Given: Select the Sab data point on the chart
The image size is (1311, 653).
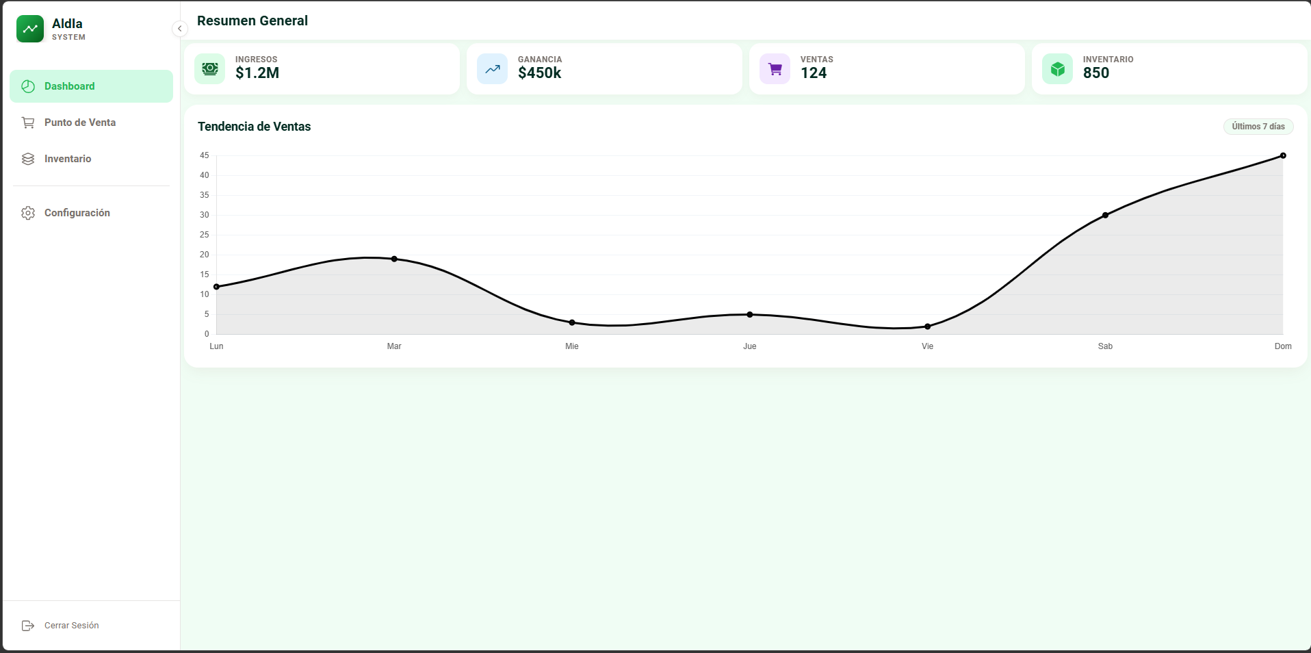Looking at the screenshot, I should click(1106, 215).
